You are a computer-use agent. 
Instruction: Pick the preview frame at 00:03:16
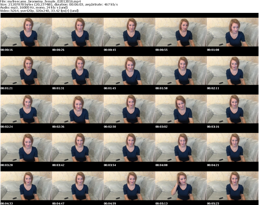click(233, 109)
